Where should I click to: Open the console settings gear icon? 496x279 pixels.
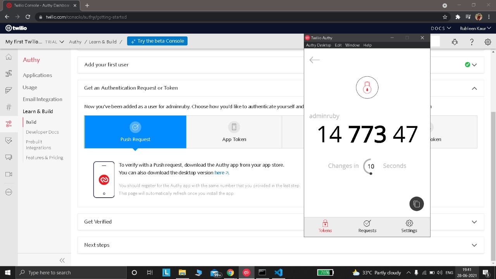(488, 42)
